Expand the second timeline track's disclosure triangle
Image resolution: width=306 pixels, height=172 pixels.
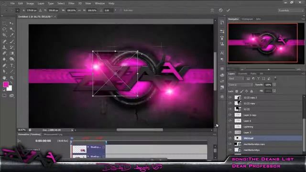click(x=88, y=156)
